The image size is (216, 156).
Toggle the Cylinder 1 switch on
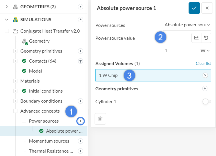tap(207, 101)
